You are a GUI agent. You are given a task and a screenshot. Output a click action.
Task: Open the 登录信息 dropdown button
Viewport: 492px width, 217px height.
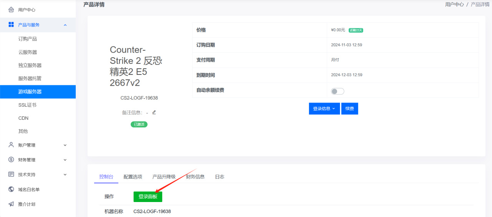click(324, 109)
